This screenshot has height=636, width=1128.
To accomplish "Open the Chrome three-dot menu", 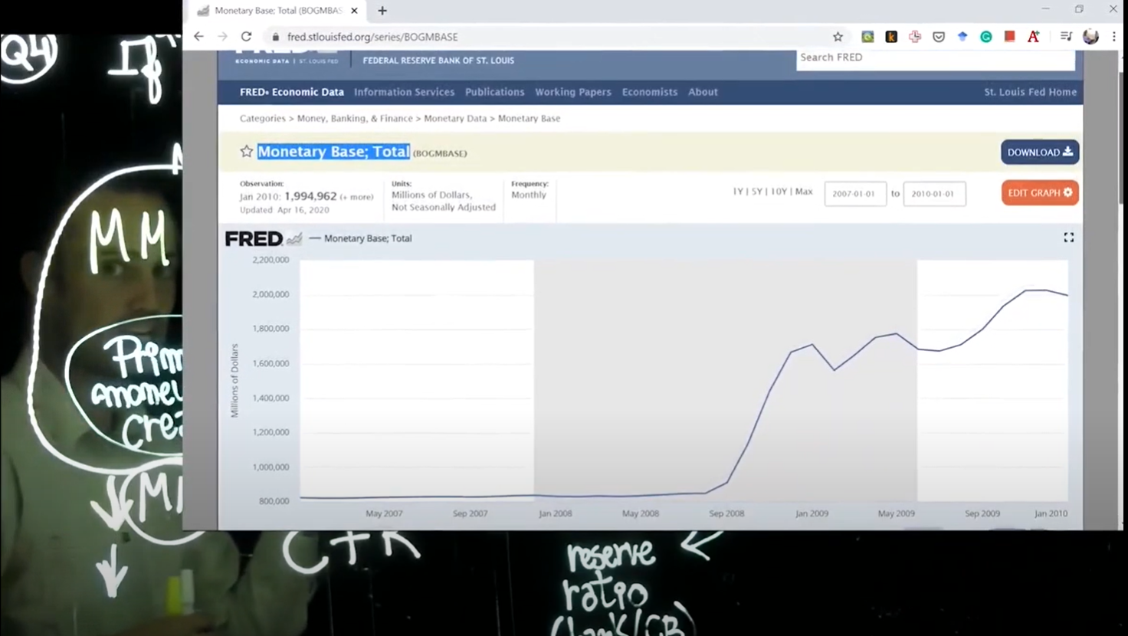I will 1114,37.
